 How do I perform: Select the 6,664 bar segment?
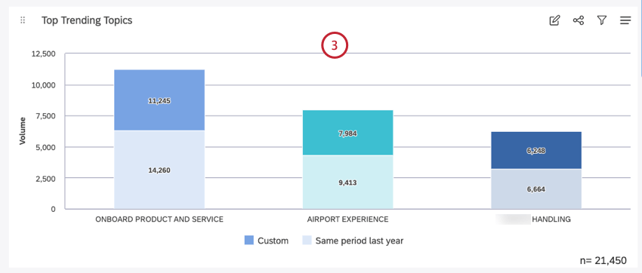[x=536, y=189]
